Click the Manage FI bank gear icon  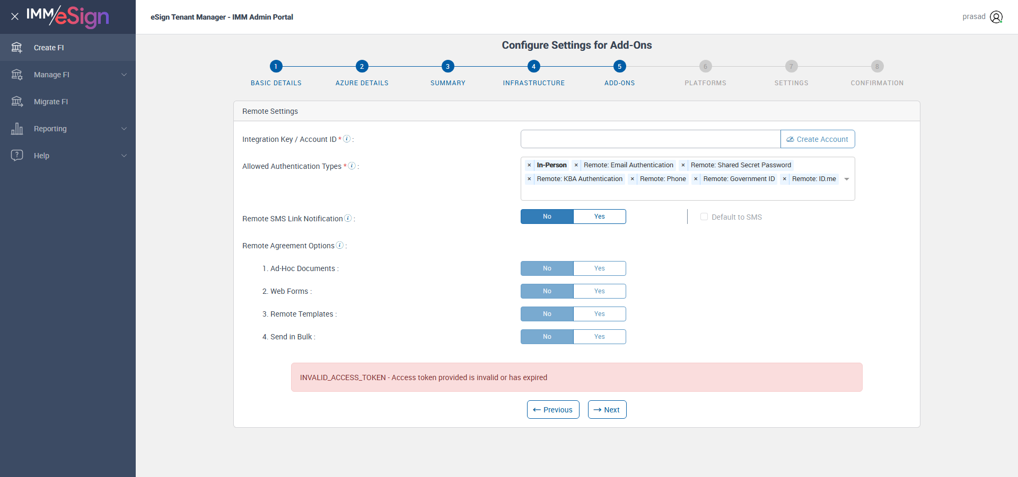[x=17, y=75]
